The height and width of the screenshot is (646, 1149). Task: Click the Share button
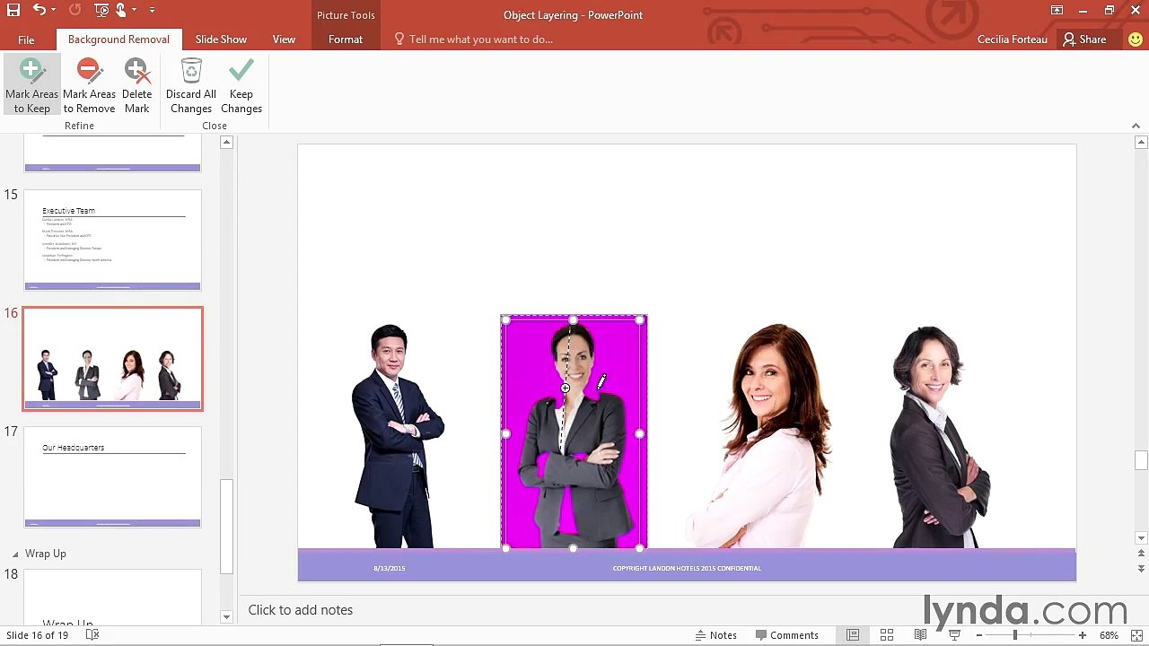point(1084,39)
